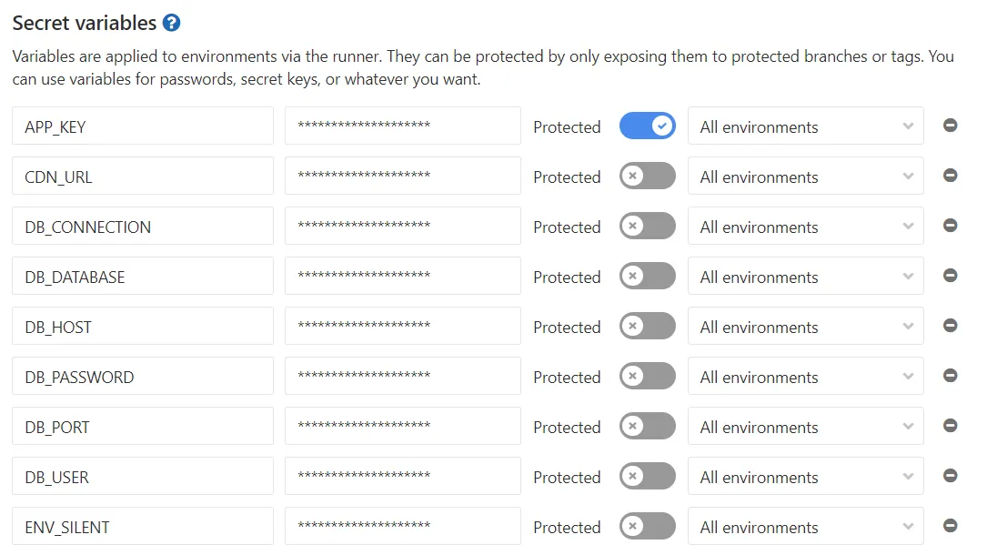This screenshot has height=555, width=997.
Task: Focus the DB_USER key name field
Action: pyautogui.click(x=142, y=477)
